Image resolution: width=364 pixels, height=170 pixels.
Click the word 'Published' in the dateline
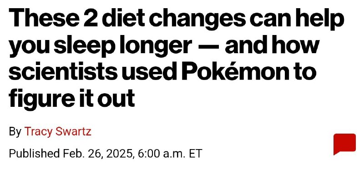(x=34, y=154)
